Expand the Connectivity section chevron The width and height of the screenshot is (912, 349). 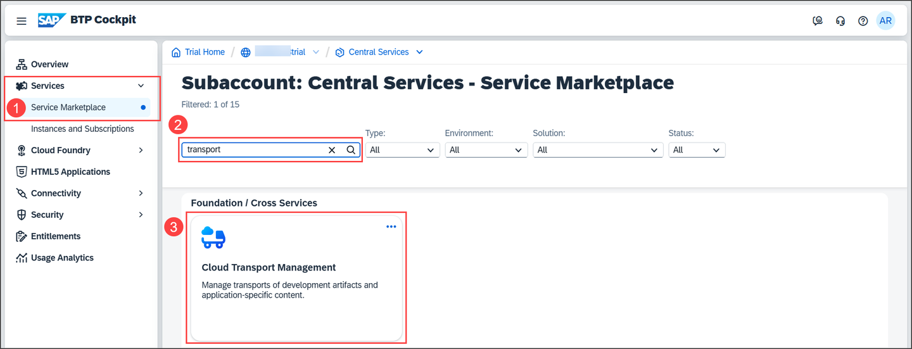point(141,193)
